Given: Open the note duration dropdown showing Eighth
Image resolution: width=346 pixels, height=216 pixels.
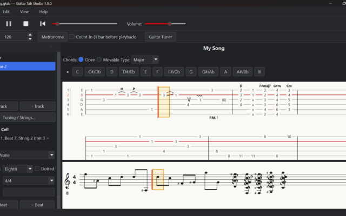Looking at the screenshot, I should pos(18,169).
